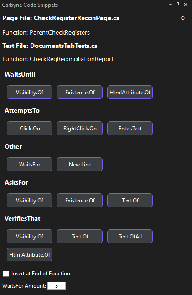This screenshot has width=192, height=295.
Task: Click the WaitsFor button
Action: (x=30, y=164)
